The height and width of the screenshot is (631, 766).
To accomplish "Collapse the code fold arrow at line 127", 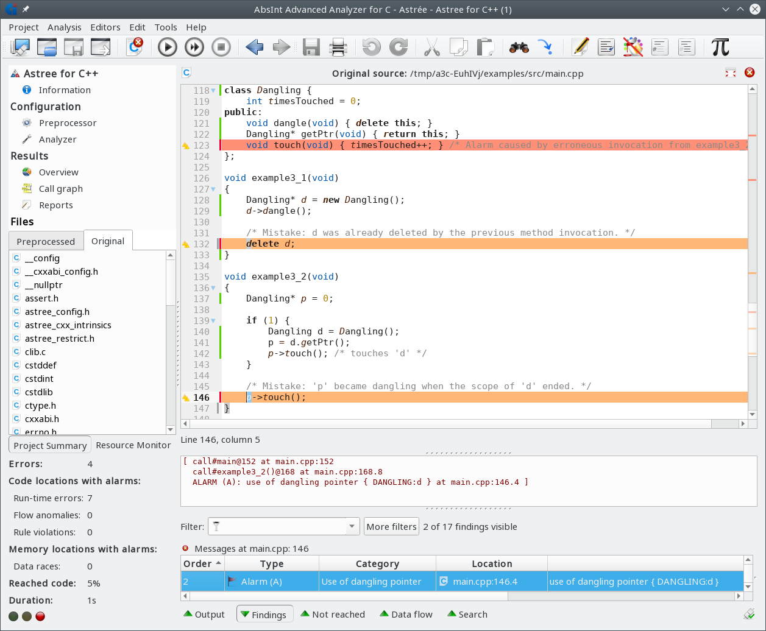I will tap(213, 189).
